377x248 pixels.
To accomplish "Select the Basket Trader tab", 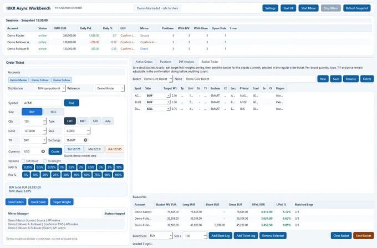I will tap(210, 62).
